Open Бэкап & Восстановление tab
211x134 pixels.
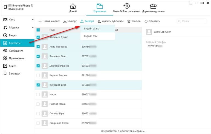(126, 8)
